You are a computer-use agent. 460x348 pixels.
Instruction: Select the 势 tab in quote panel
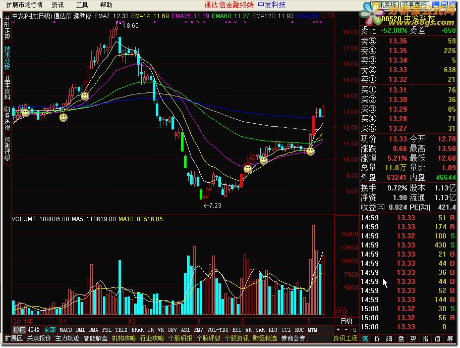414,338
